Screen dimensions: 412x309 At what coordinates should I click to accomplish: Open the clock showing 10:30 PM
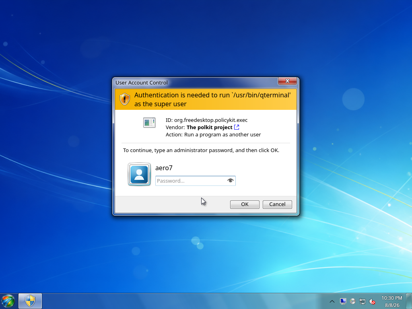[x=392, y=301]
